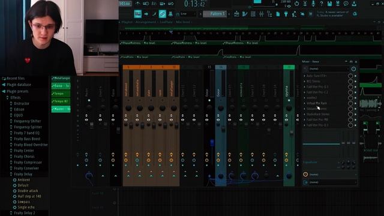Viewport: 384px width, 216px height.
Task: Save the project with the floppy icon
Action: tap(329, 4)
